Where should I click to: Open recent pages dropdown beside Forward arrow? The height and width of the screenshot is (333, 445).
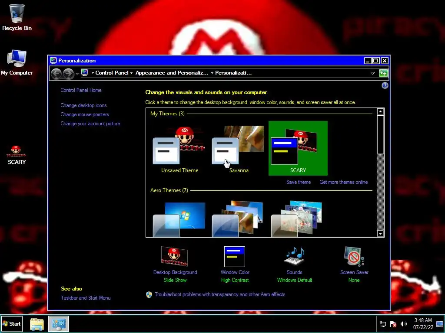tap(77, 74)
